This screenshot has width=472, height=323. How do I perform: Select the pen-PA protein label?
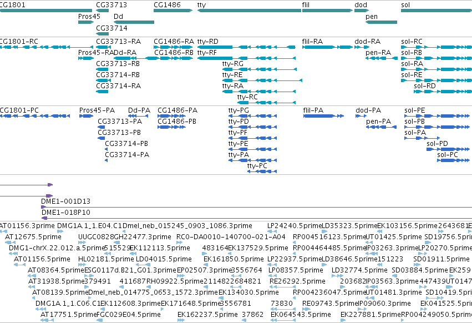(378, 122)
